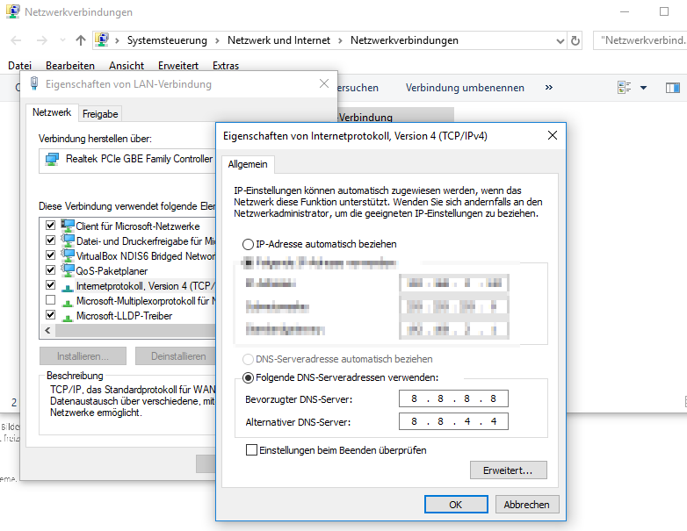Click Systemsteuerung in breadcrumb

[167, 40]
